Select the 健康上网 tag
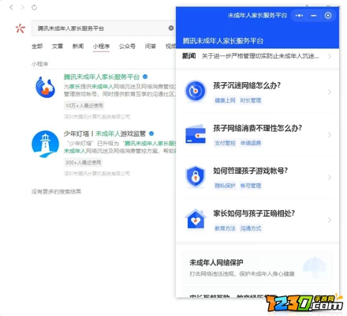The height and width of the screenshot is (316, 347). point(225,100)
